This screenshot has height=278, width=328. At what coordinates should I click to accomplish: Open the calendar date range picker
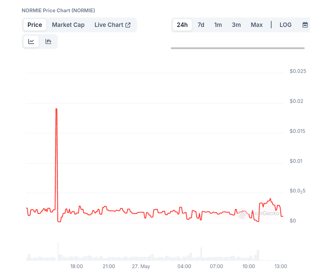tap(305, 25)
